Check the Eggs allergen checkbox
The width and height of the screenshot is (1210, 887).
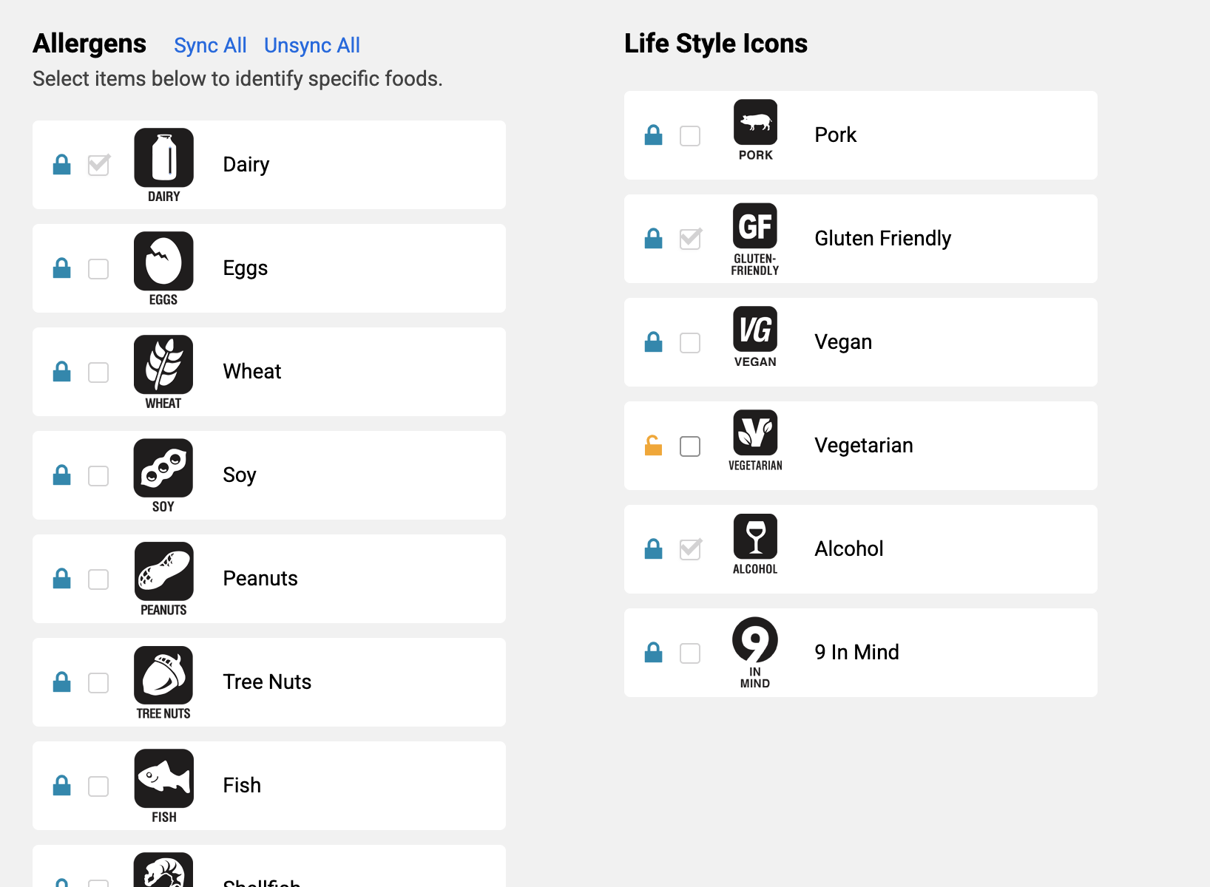click(98, 269)
